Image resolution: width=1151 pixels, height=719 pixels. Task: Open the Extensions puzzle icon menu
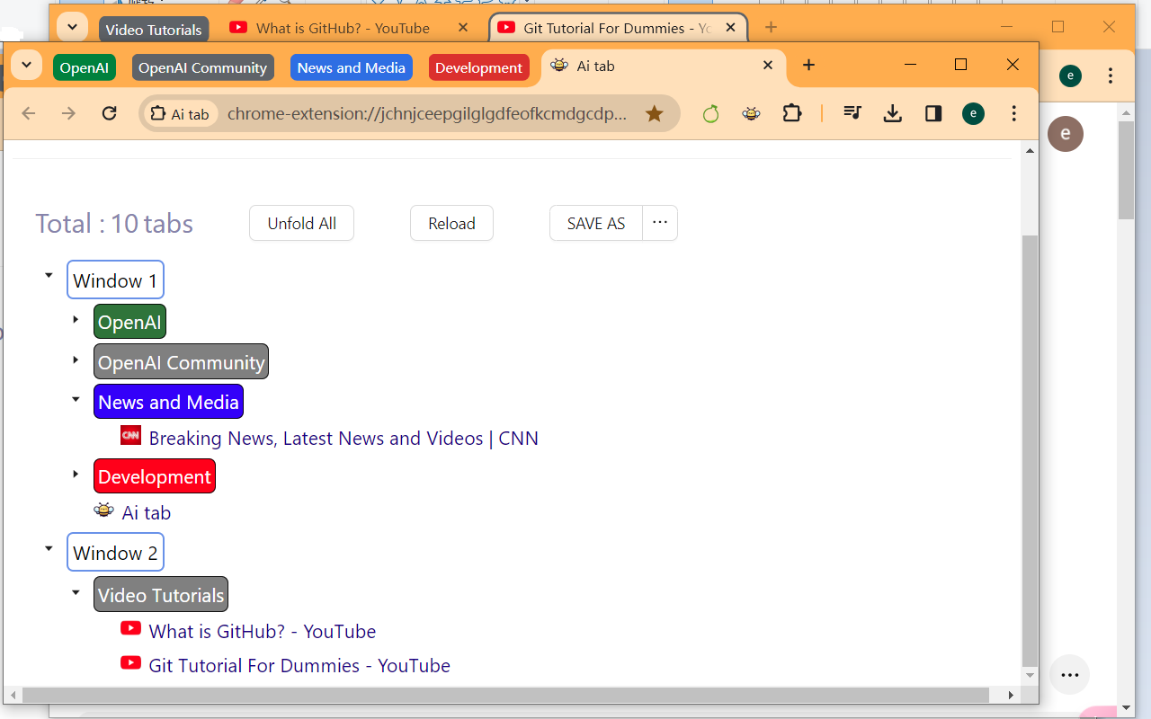point(791,113)
